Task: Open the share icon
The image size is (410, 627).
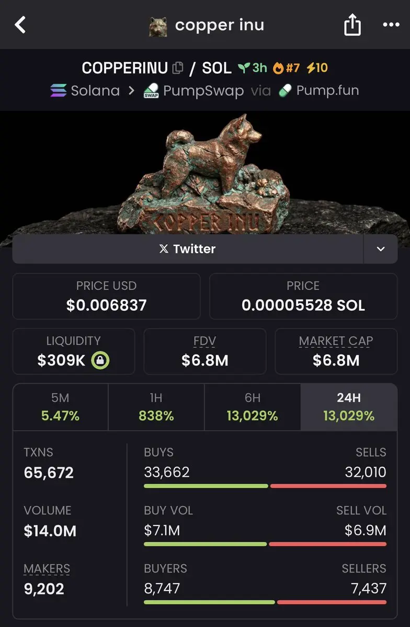Action: pyautogui.click(x=352, y=25)
